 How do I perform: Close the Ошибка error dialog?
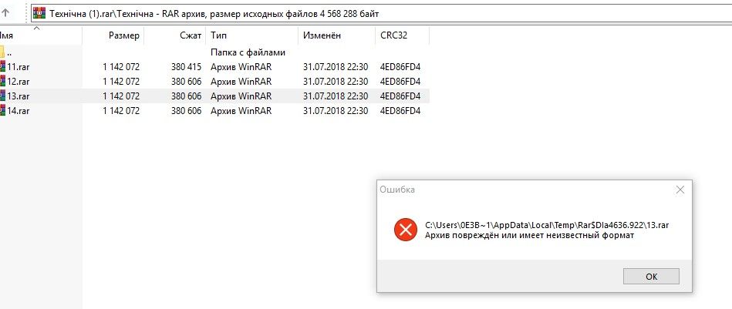(x=680, y=189)
